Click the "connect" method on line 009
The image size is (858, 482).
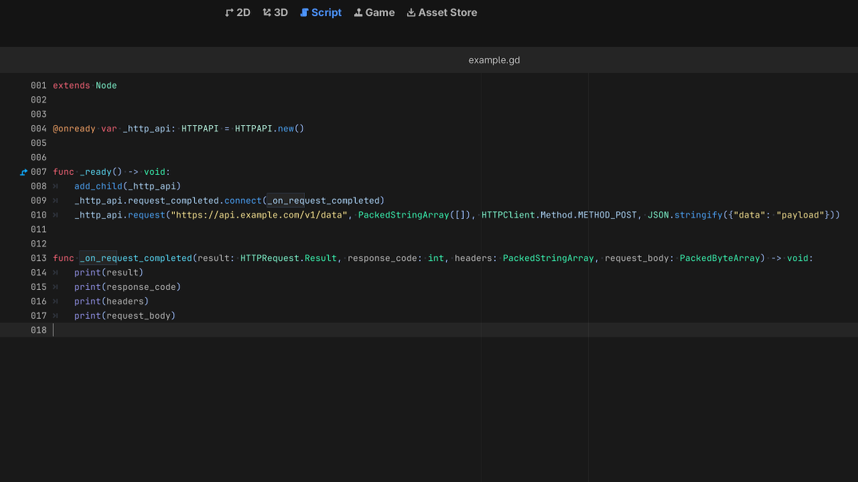(x=243, y=201)
